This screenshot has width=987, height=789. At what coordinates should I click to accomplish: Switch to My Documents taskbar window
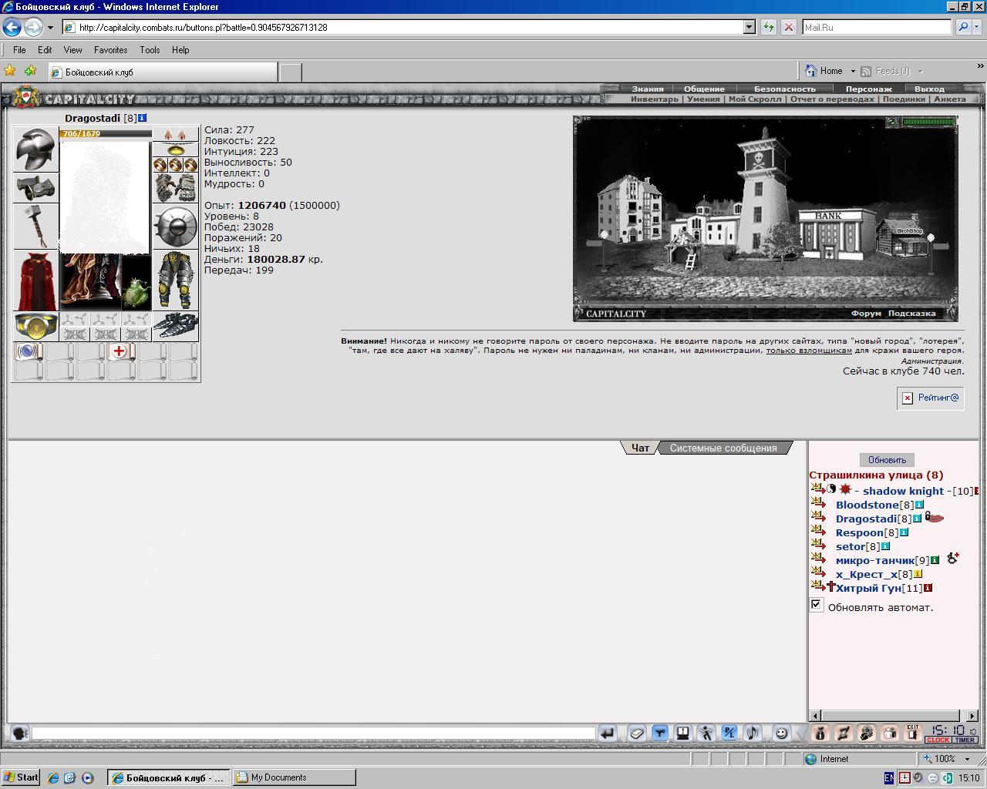295,777
